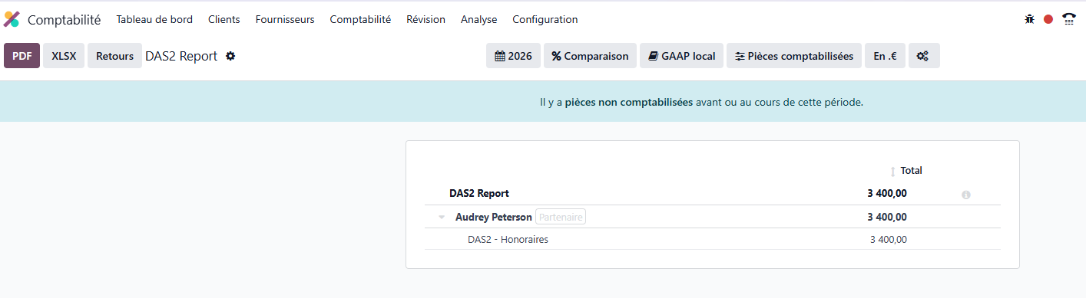Select the DAS2 Report header row label
1086x298 pixels.
[479, 194]
